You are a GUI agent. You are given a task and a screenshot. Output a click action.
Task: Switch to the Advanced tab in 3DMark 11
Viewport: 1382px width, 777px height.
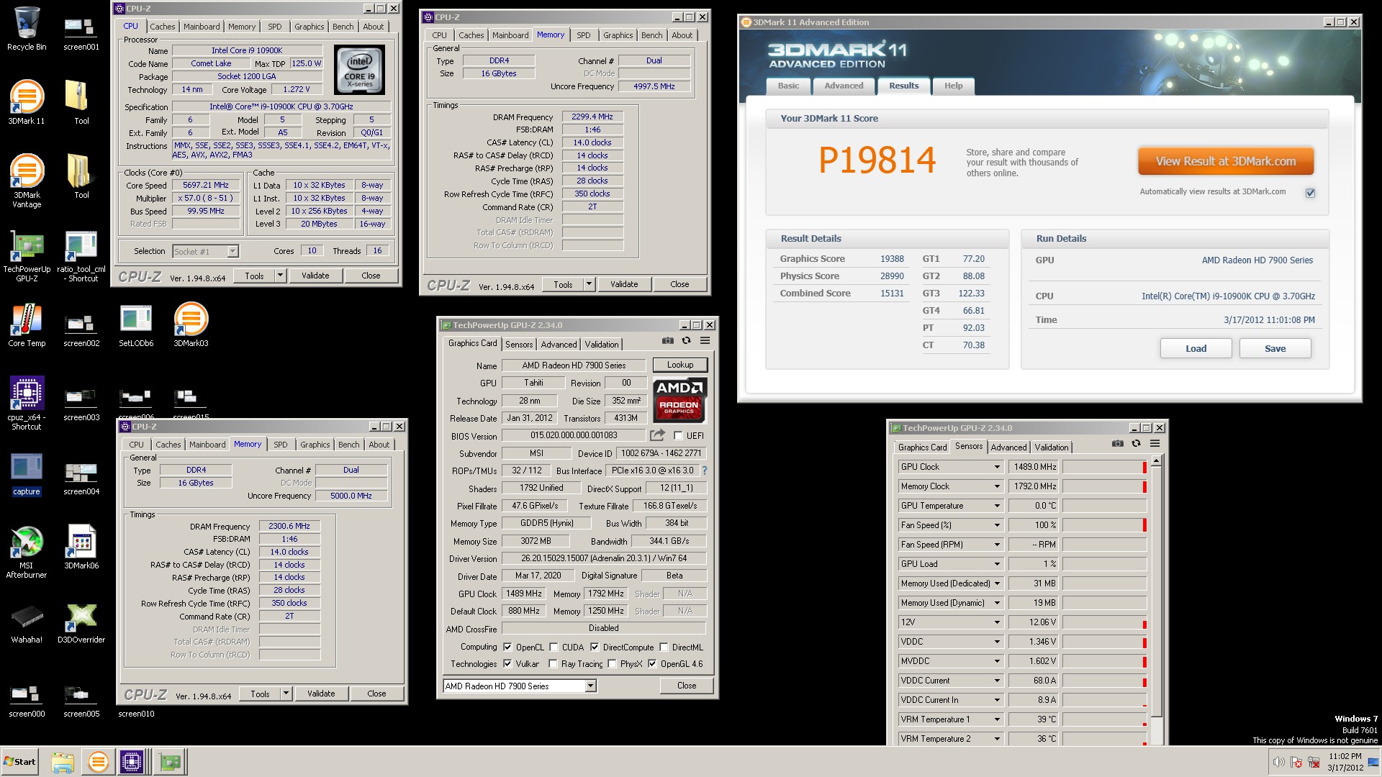[844, 86]
